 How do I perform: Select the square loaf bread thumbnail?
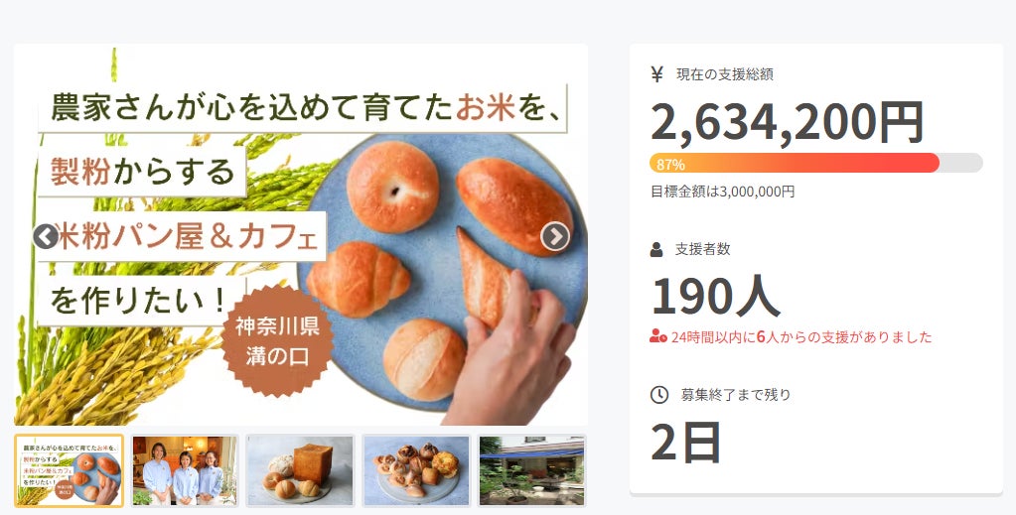pyautogui.click(x=300, y=471)
